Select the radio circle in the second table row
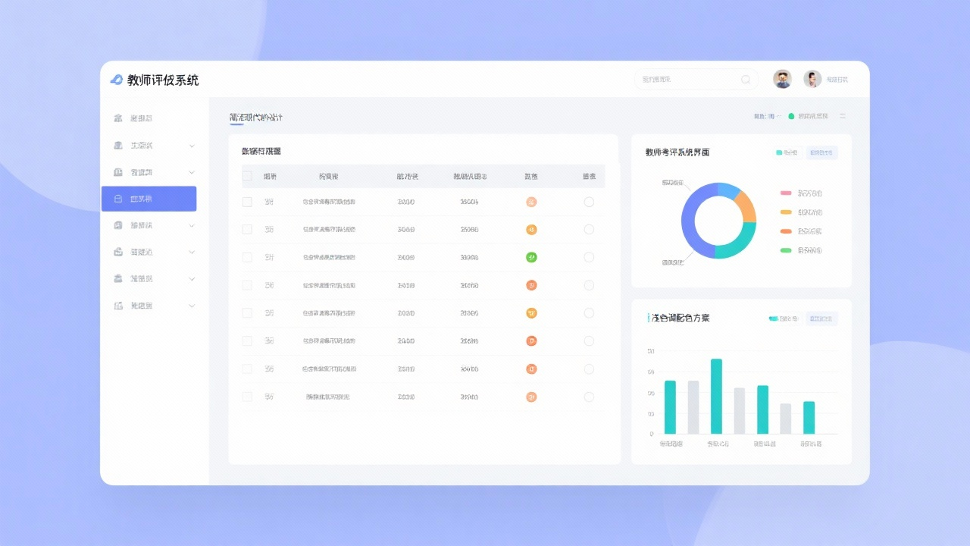 pos(589,230)
